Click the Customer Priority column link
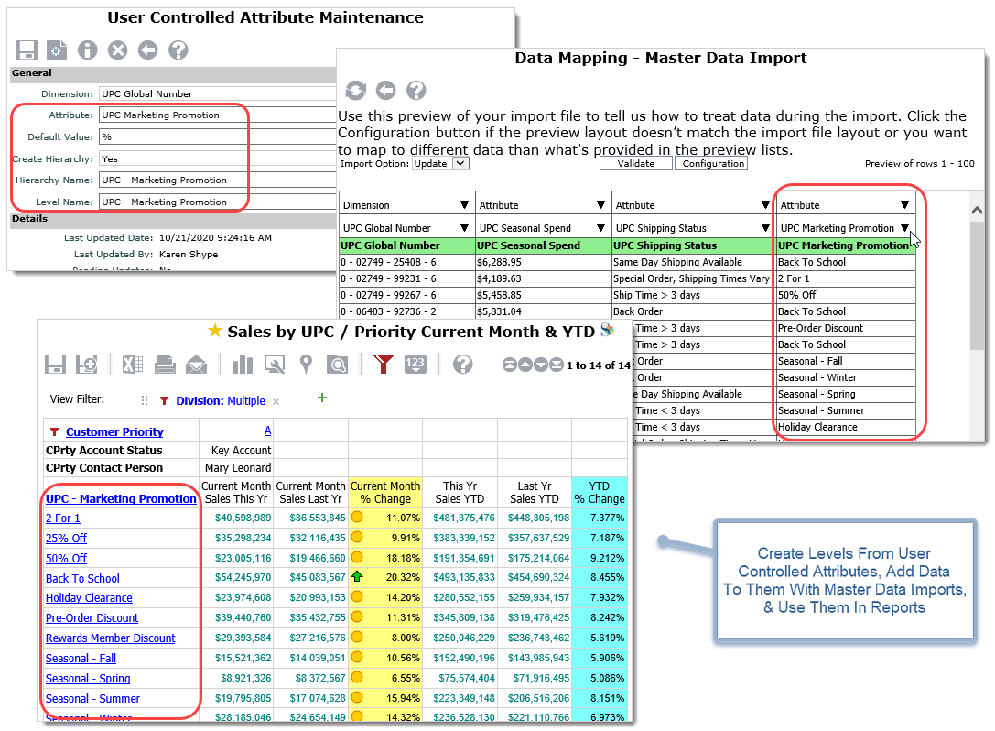 [x=114, y=432]
